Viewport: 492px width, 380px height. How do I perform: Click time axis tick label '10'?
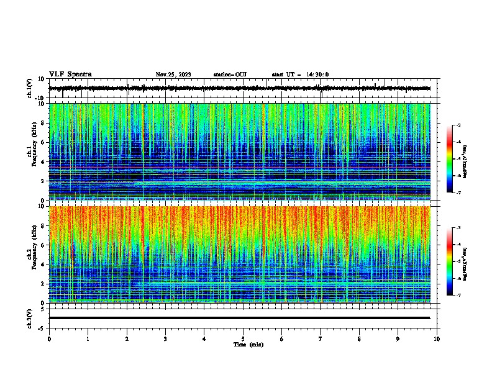click(x=437, y=339)
